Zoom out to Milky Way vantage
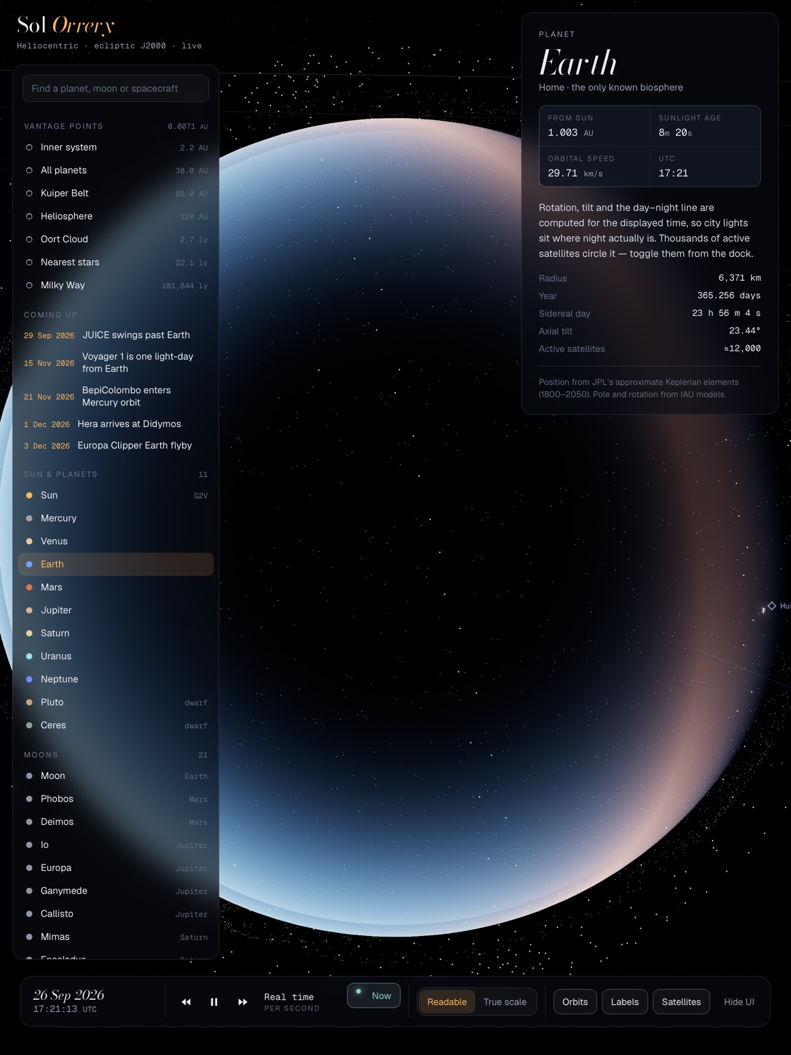Image resolution: width=791 pixels, height=1055 pixels. tap(116, 285)
